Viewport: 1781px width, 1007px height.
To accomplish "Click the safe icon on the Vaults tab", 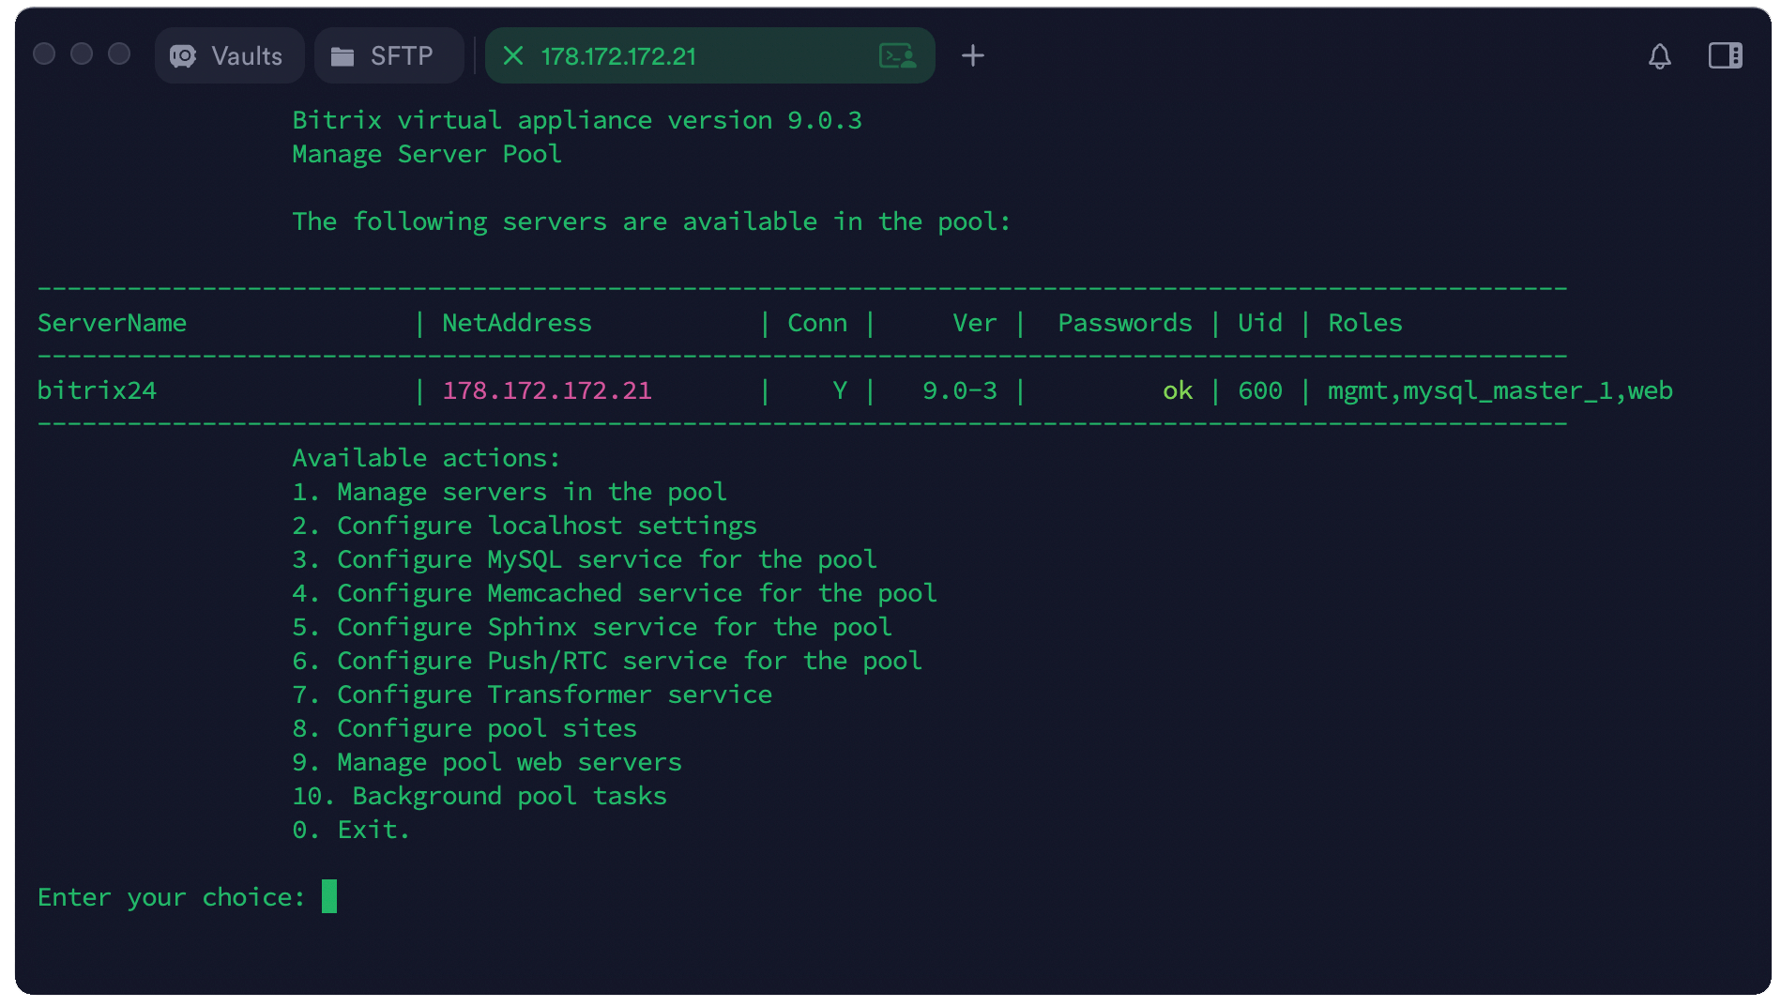I will [x=183, y=56].
